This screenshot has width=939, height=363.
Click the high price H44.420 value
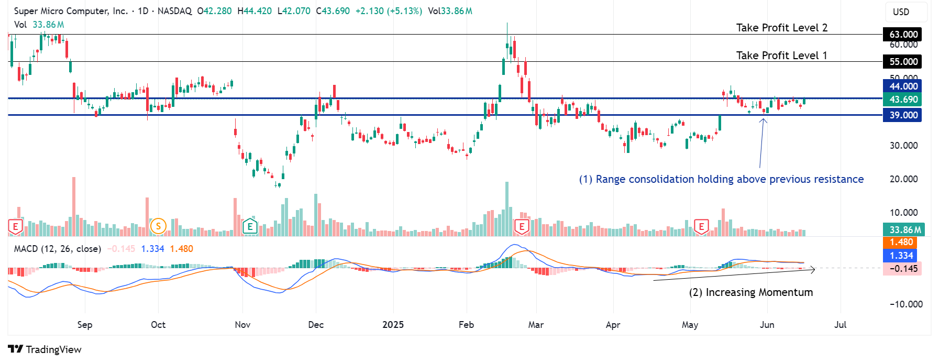(255, 11)
